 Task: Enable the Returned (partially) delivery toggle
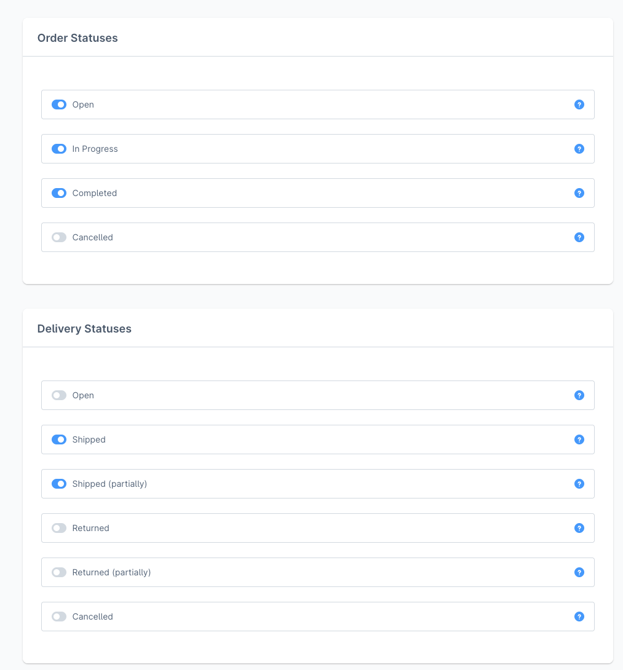pos(59,572)
